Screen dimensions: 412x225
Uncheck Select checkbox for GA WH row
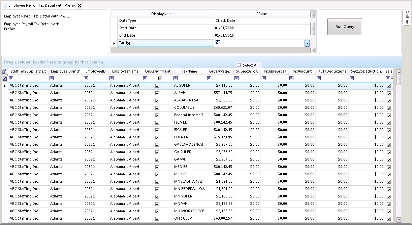click(389, 160)
